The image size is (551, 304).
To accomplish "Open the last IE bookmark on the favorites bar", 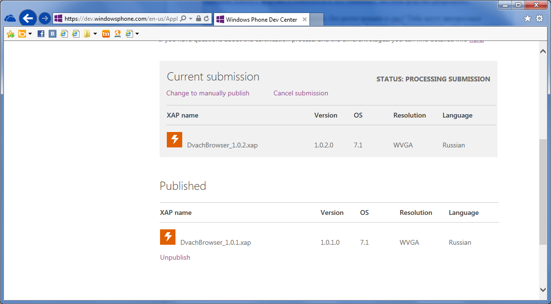I will (129, 34).
